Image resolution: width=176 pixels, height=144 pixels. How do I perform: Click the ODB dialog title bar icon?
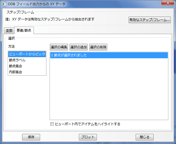click(4, 4)
